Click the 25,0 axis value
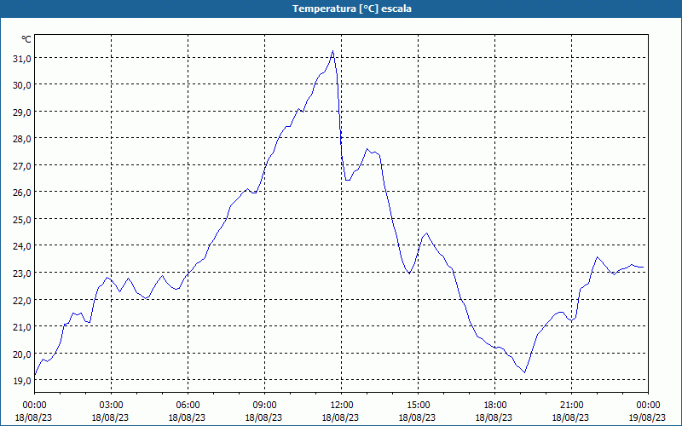 pyautogui.click(x=22, y=219)
